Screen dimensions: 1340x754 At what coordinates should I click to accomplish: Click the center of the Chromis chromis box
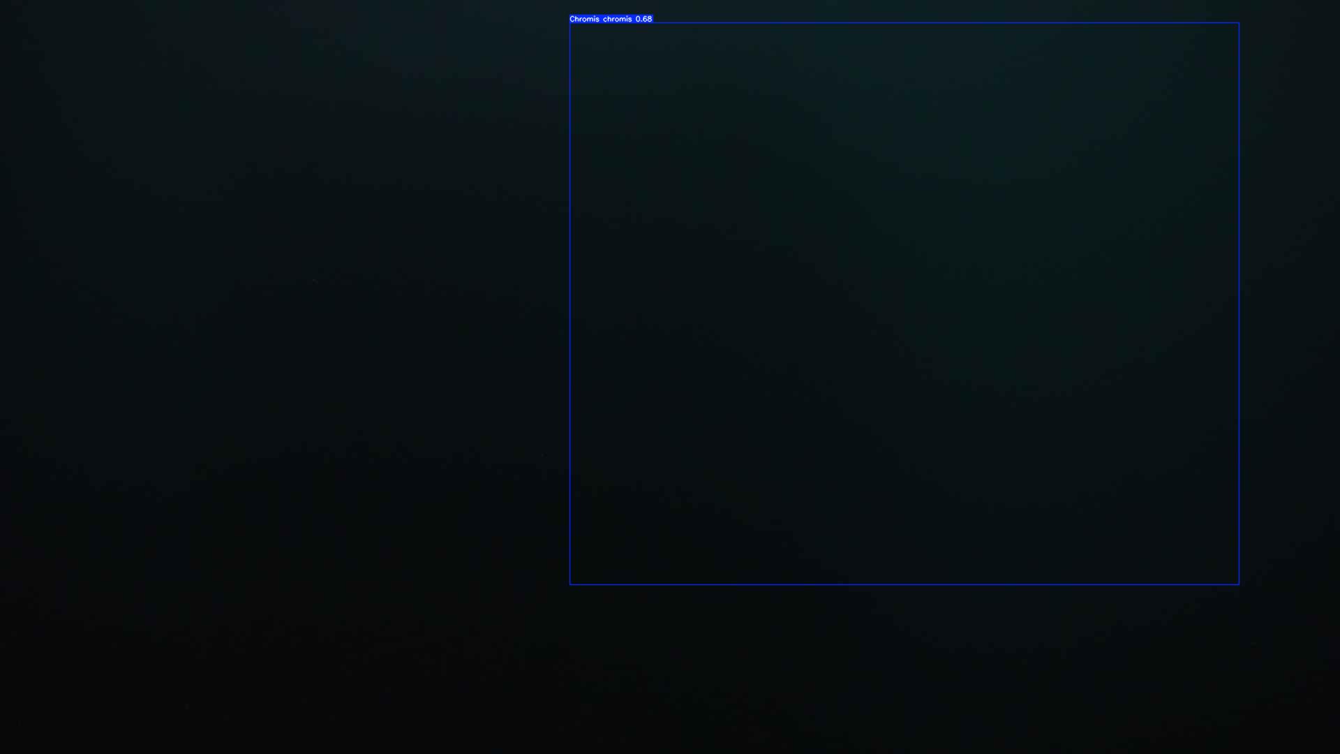904,304
